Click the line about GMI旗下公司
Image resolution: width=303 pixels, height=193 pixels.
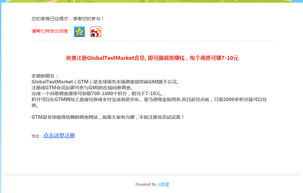click(106, 82)
